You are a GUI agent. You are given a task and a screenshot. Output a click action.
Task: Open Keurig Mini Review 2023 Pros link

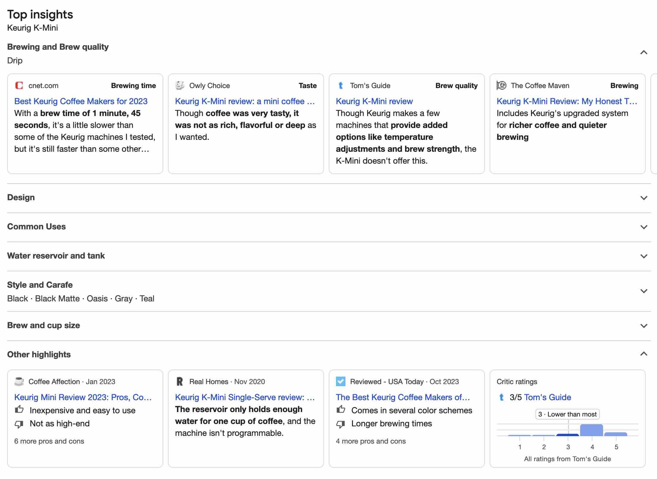pos(83,397)
